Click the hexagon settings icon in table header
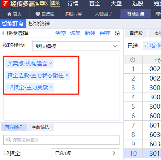The height and width of the screenshot is (160, 161). click(133, 60)
